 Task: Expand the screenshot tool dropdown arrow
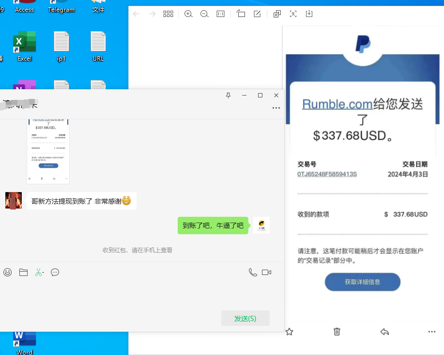point(43,273)
